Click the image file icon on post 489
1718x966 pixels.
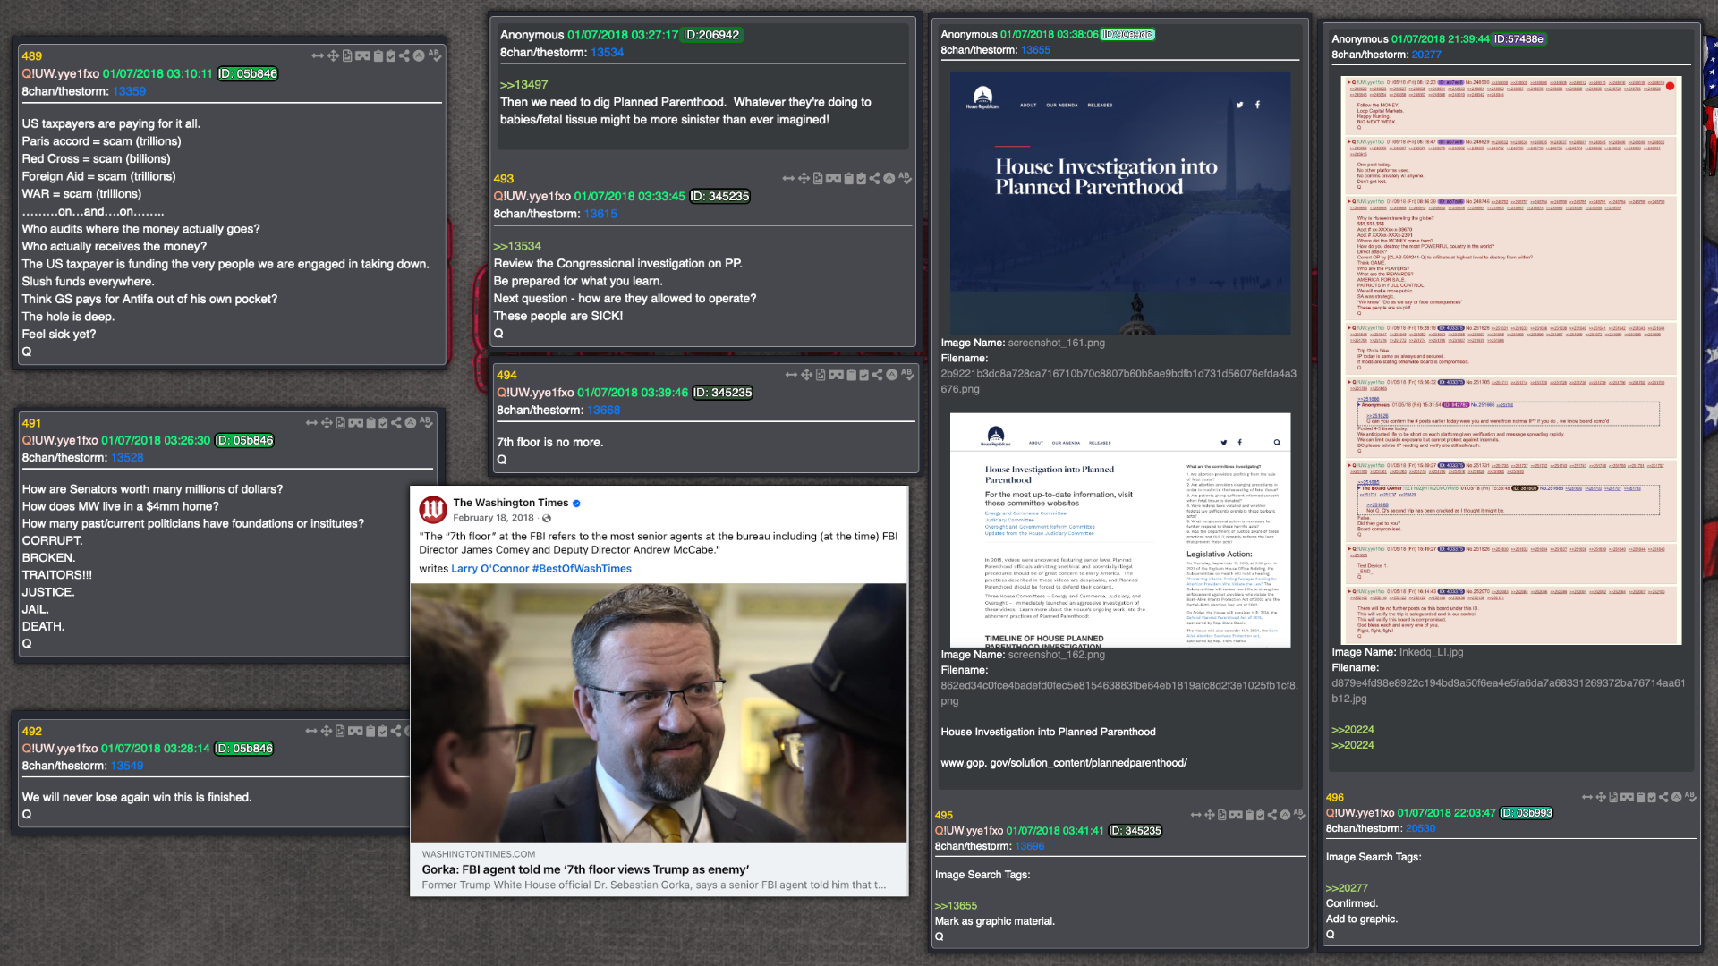coord(347,55)
